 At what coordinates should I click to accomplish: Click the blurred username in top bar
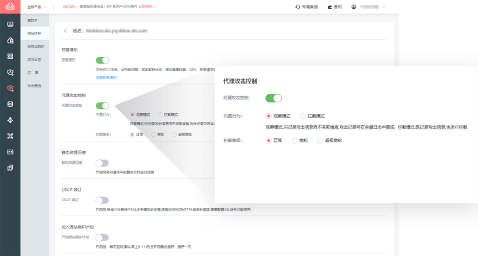369,7
